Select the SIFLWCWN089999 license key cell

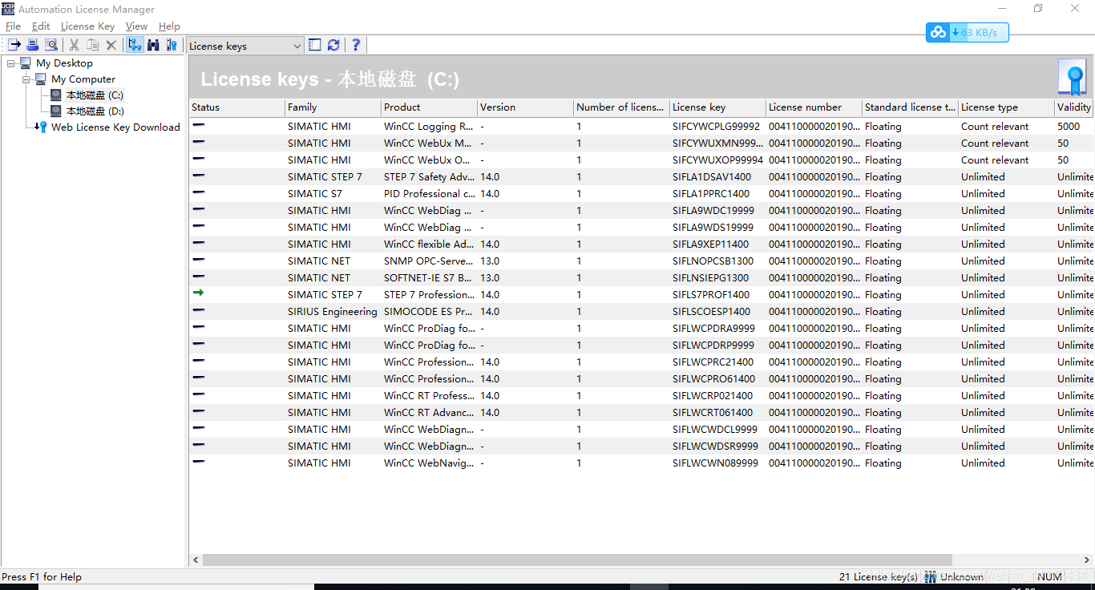(715, 463)
